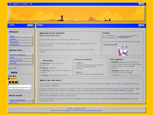Open the Kaiju No. 8 link
This screenshot has width=153, height=115.
pos(120,89)
